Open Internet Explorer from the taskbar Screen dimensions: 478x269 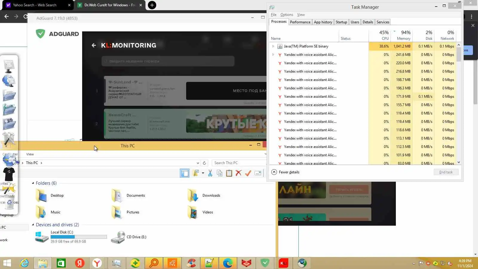(24, 263)
